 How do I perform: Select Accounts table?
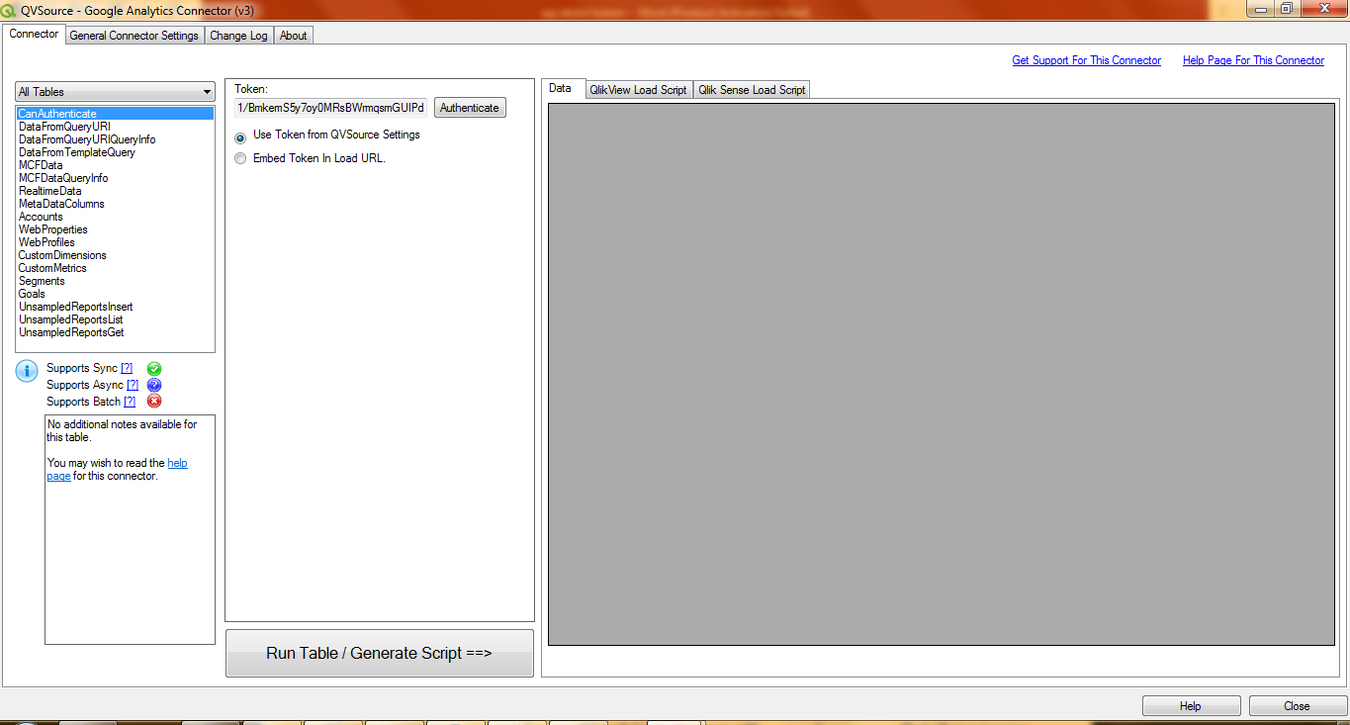click(x=115, y=217)
